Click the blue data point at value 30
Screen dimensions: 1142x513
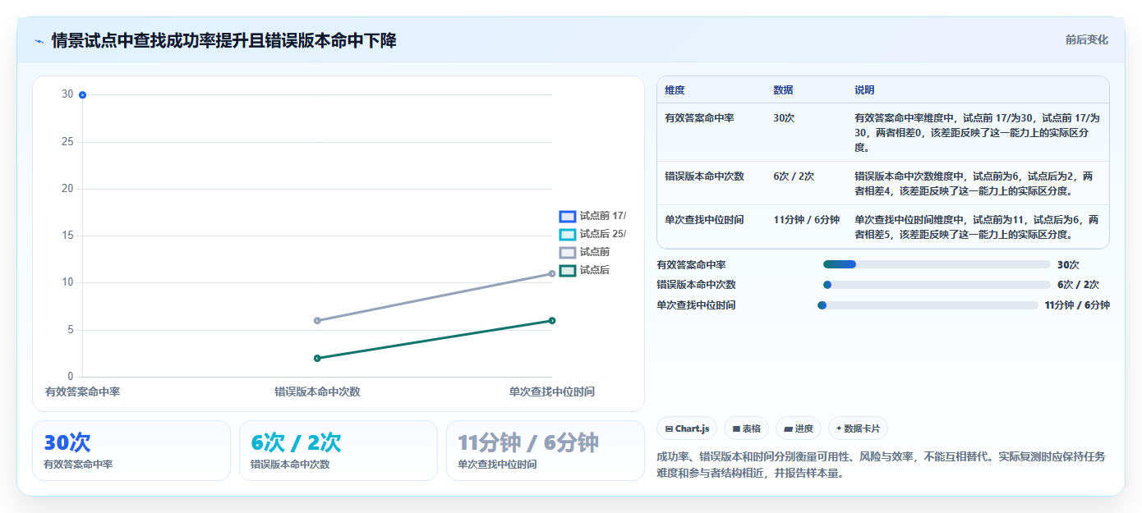[82, 95]
